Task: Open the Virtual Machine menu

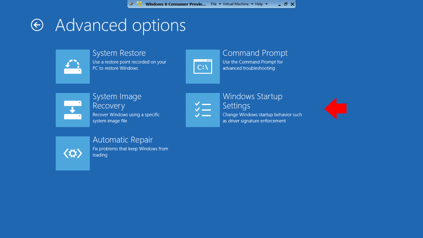Action: [235, 4]
